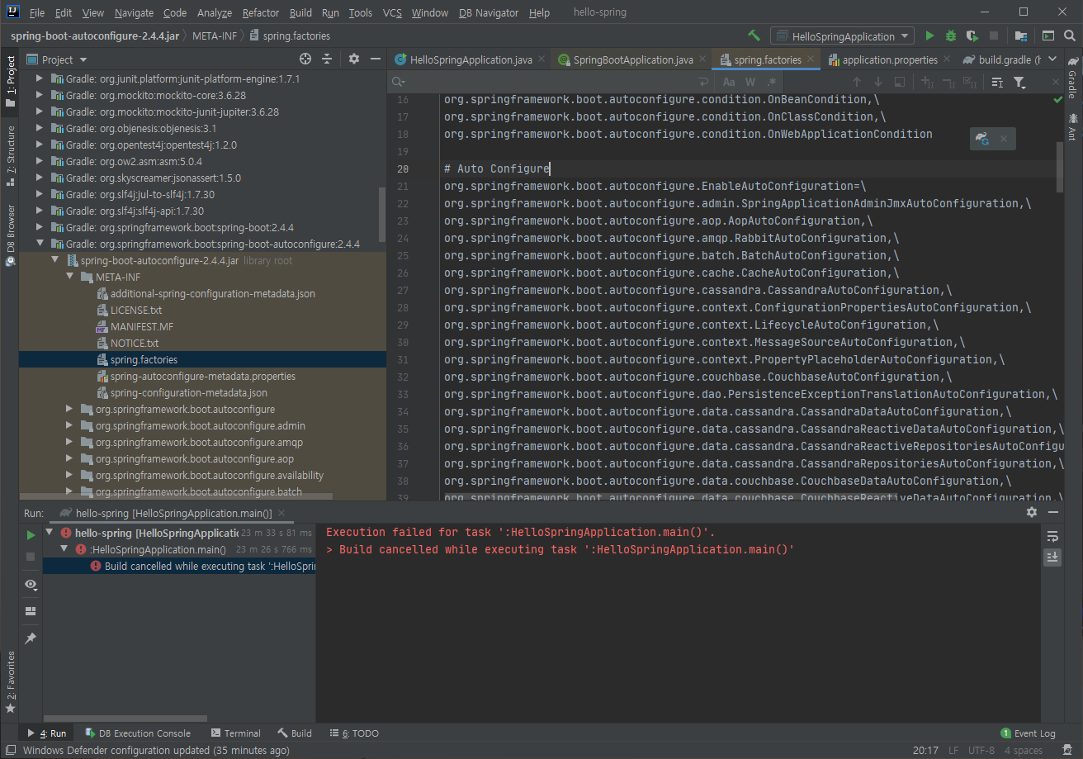Click META-INF breadcrumb in navigation bar
1083x759 pixels.
point(214,36)
